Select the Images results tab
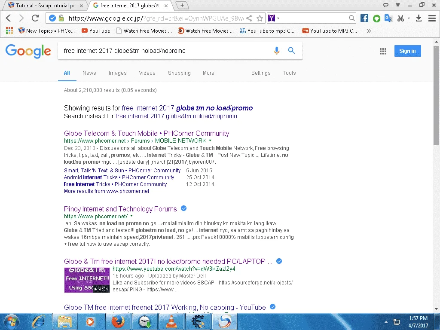This screenshot has height=330, width=440. pos(118,73)
